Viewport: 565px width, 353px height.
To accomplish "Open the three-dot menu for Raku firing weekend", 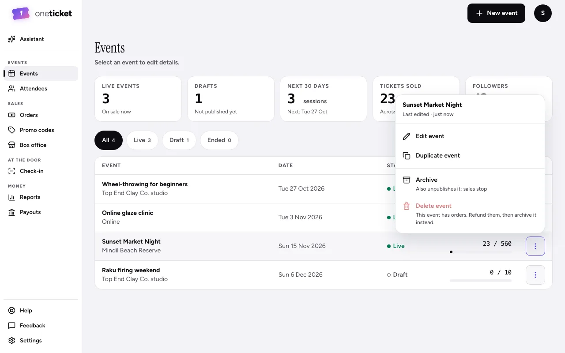I will click(535, 275).
